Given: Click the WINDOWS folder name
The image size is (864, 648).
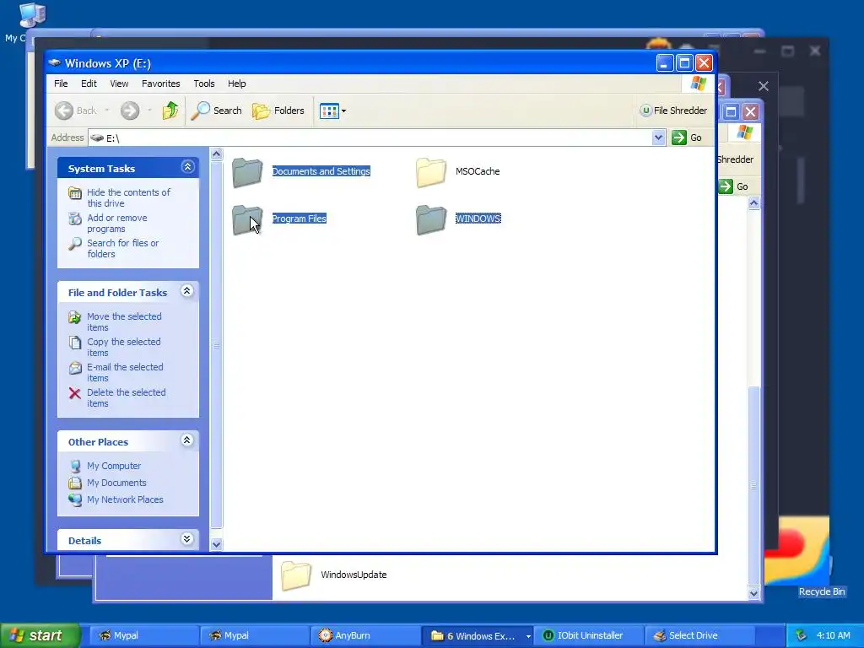Looking at the screenshot, I should 478,219.
